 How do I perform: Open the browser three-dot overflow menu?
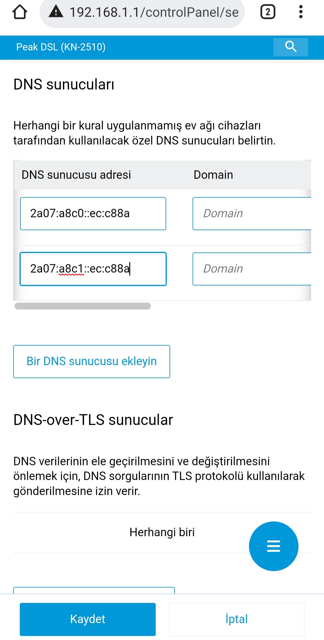pyautogui.click(x=301, y=12)
